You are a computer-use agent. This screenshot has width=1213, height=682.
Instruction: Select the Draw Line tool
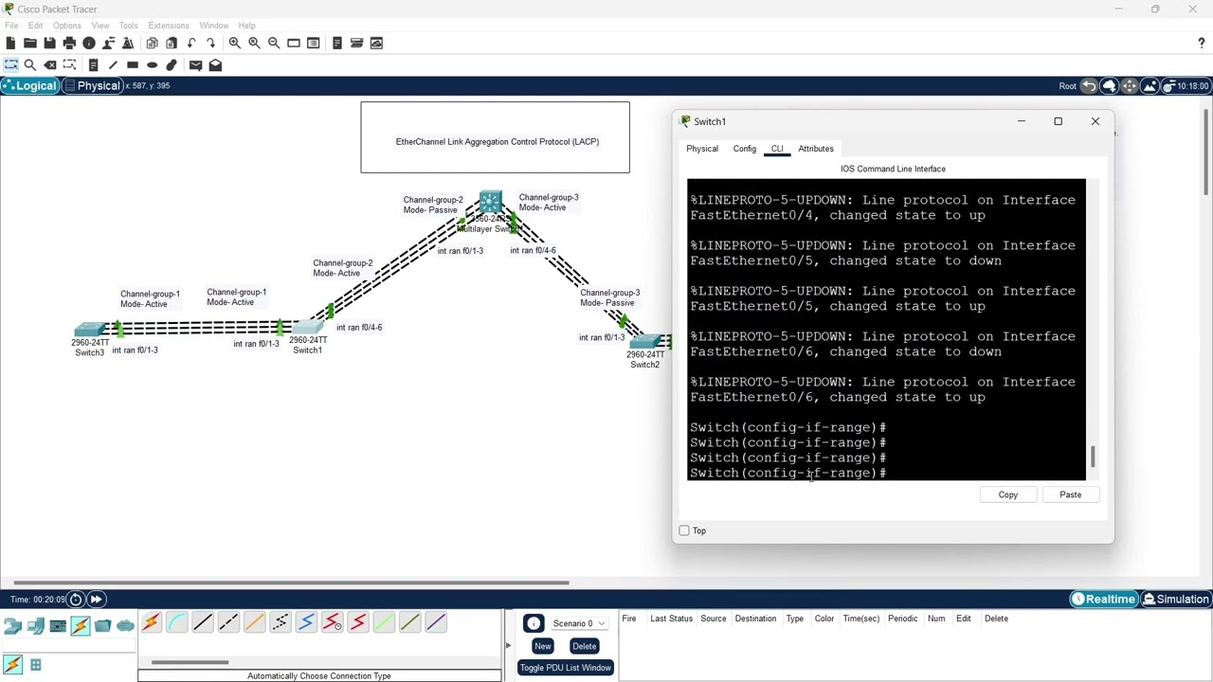tap(113, 65)
